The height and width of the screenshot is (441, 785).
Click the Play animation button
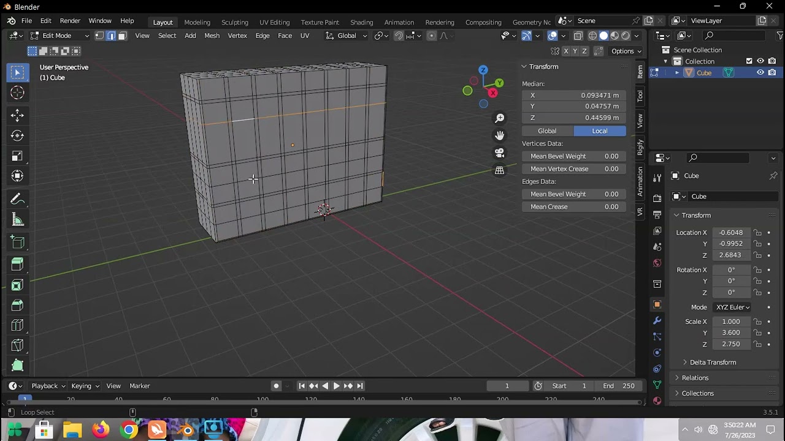336,386
